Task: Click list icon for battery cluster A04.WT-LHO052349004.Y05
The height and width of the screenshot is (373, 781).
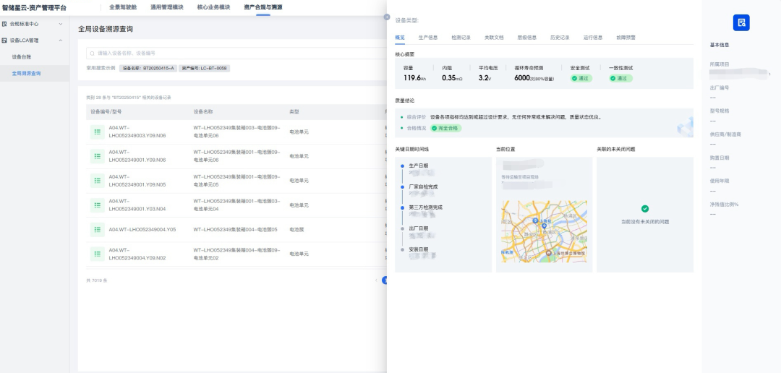Action: (97, 230)
